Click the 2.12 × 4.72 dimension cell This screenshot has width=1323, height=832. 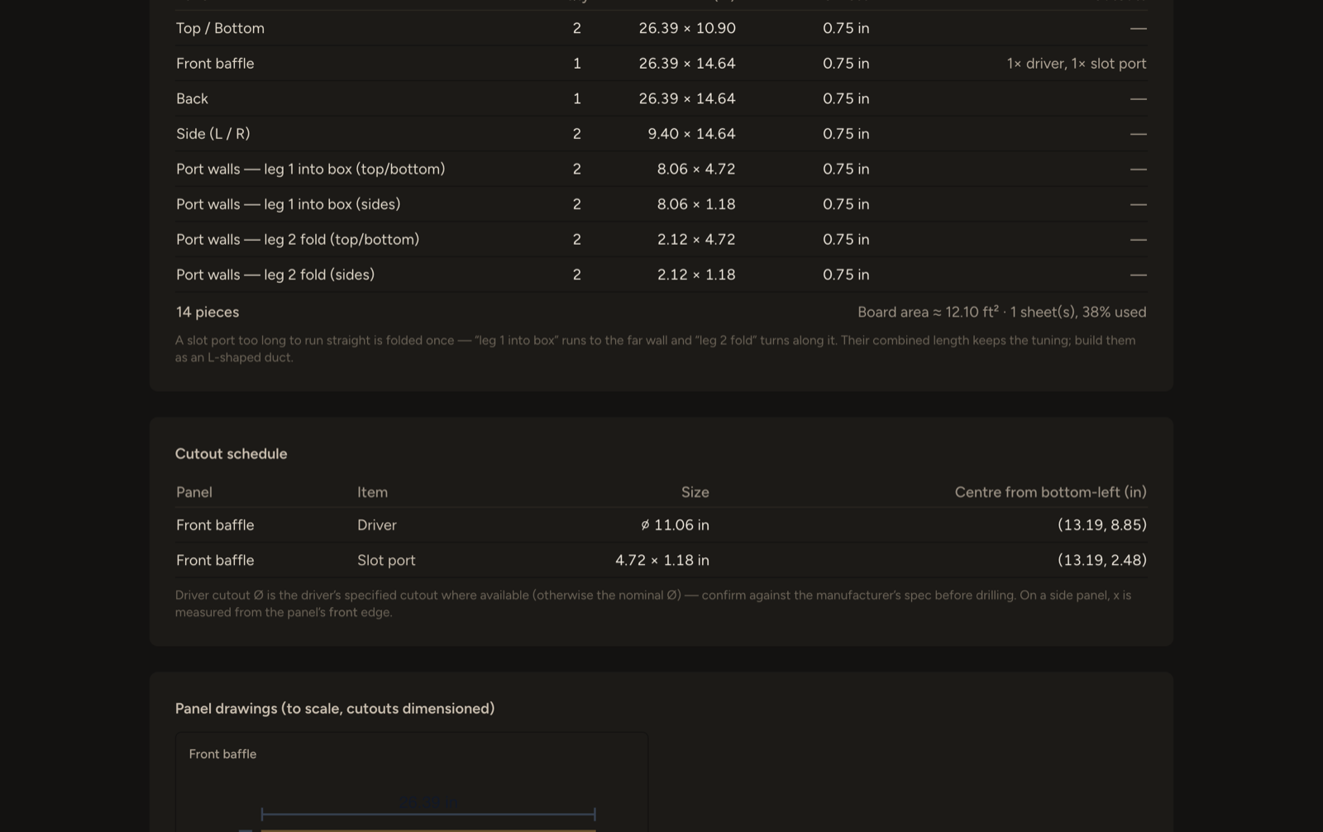tap(696, 239)
